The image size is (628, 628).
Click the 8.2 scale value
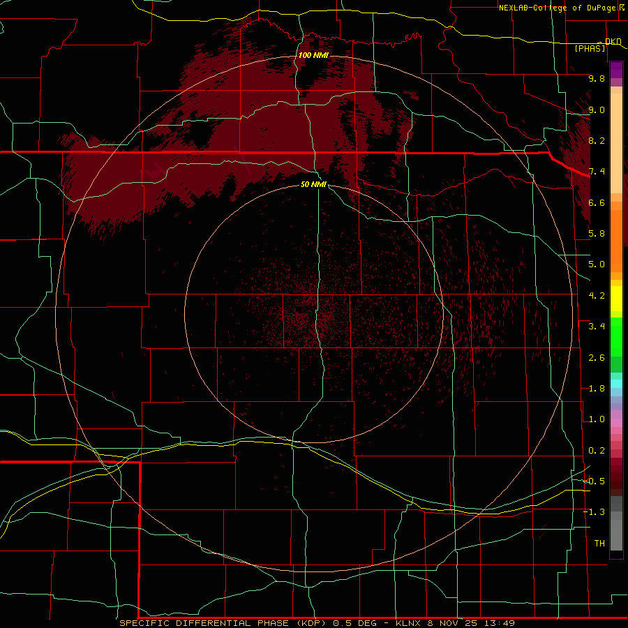click(x=597, y=140)
